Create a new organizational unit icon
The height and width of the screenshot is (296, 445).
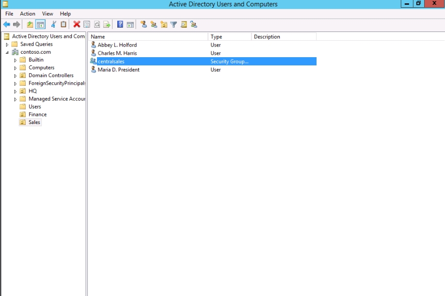[x=164, y=25]
